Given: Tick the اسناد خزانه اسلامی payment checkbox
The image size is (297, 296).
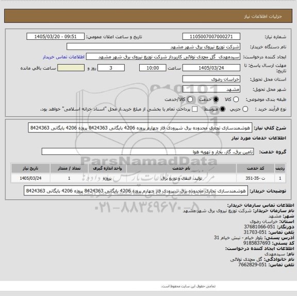Looking at the screenshot, I should point(194,109).
